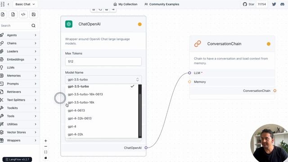288x162 pixels.
Task: Click the save flow icon
Action: click(34, 14)
